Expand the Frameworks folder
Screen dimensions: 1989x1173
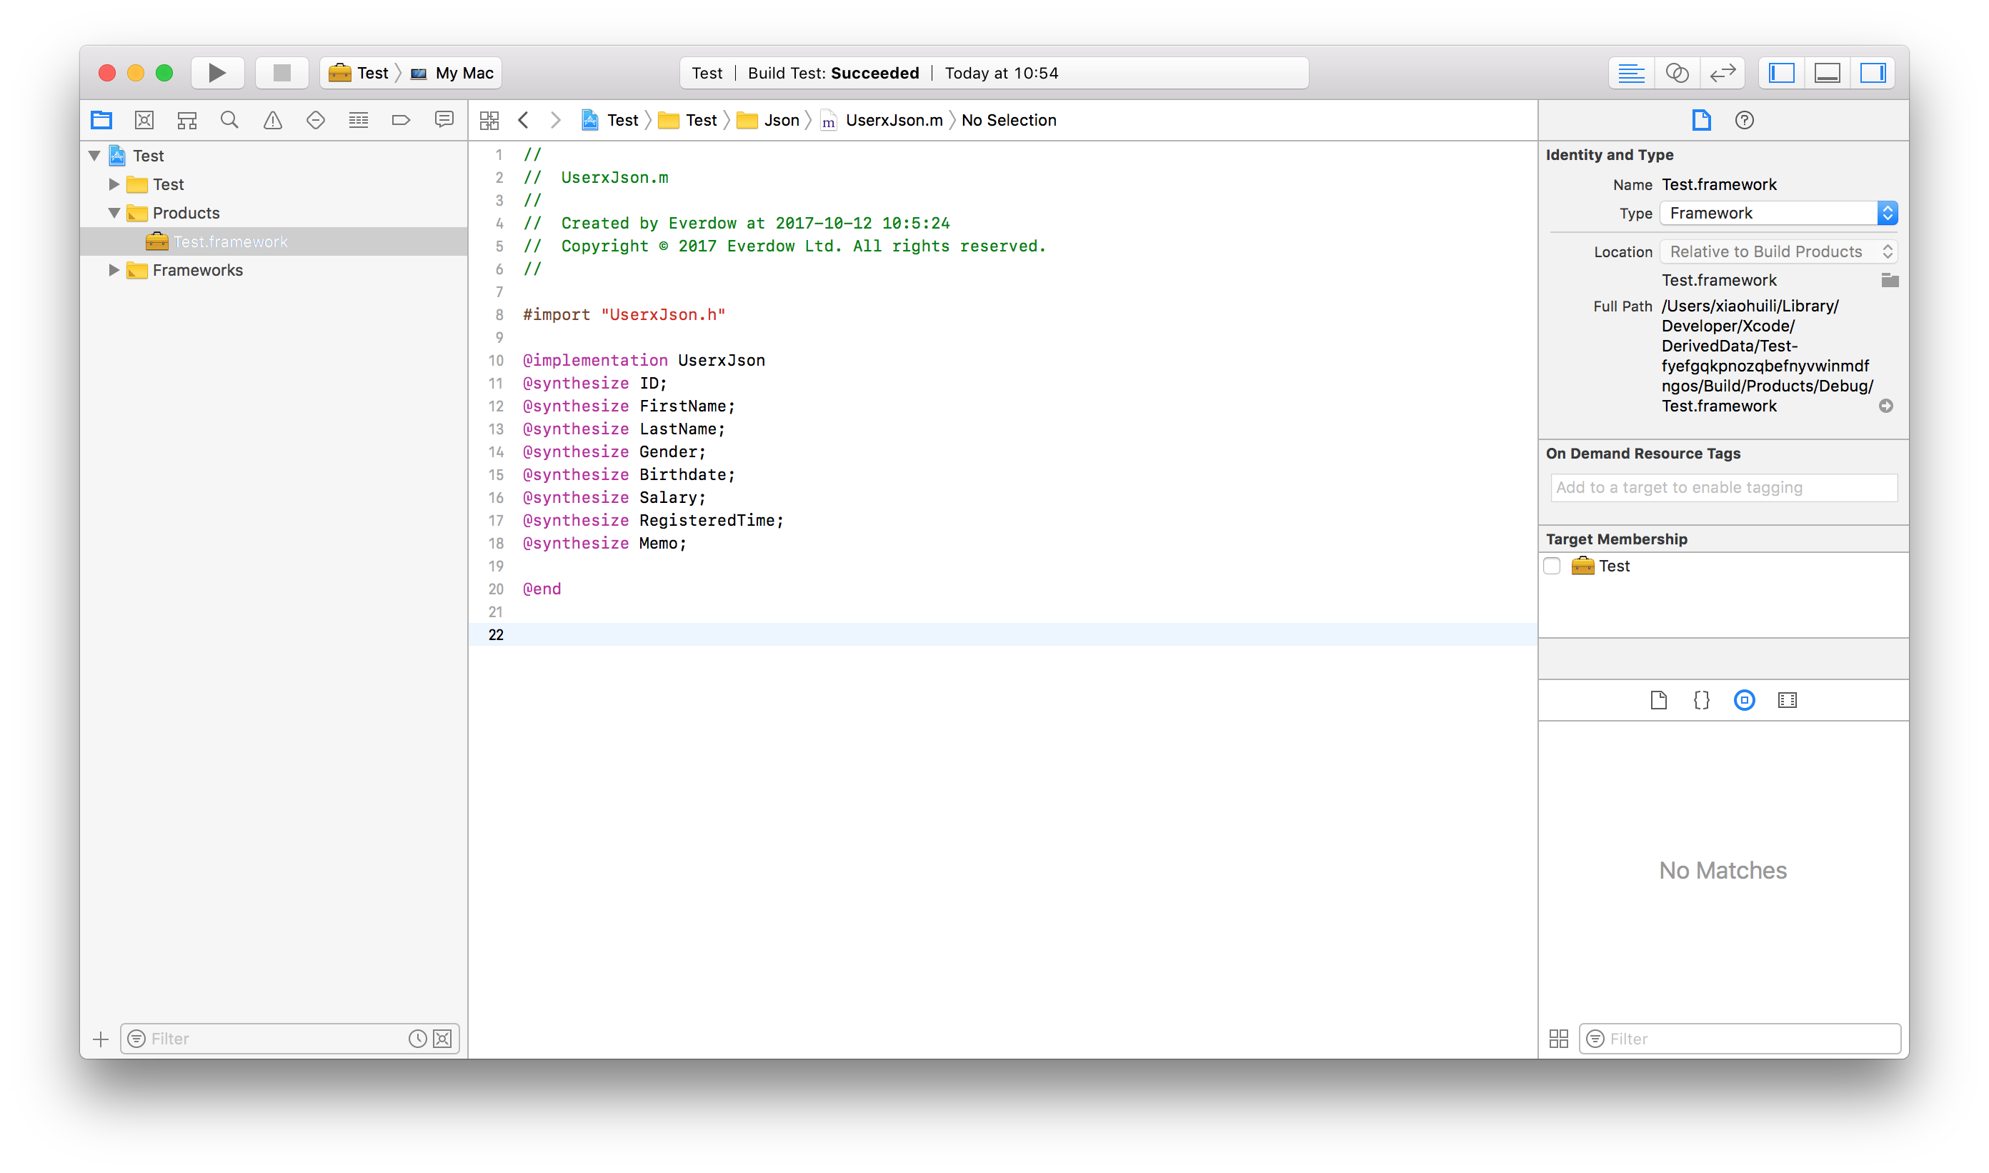pos(114,270)
